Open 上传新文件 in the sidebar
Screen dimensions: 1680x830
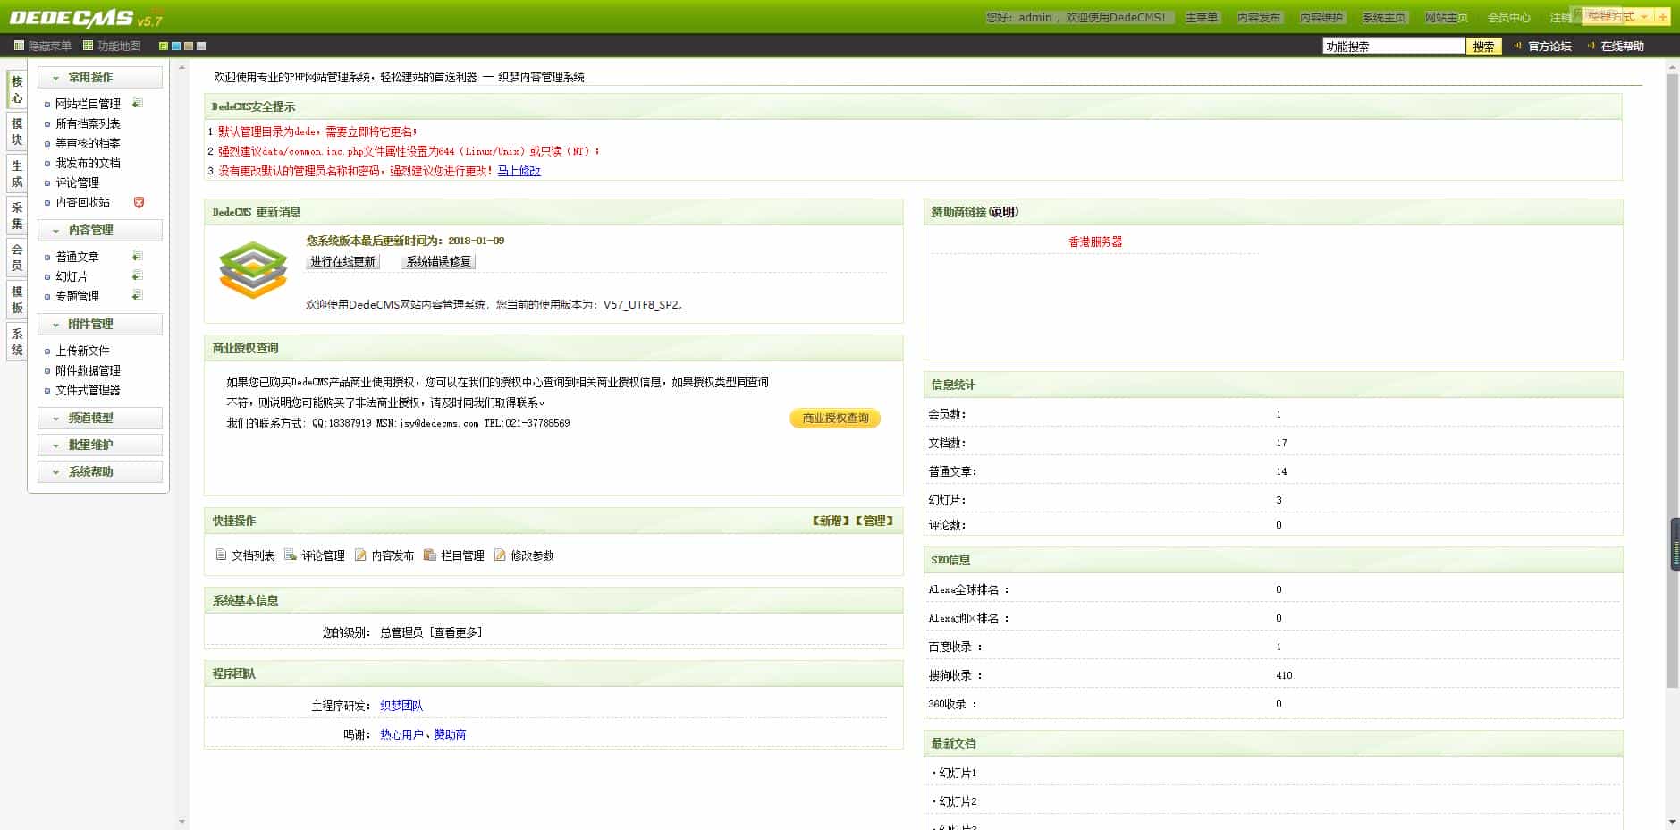[82, 351]
